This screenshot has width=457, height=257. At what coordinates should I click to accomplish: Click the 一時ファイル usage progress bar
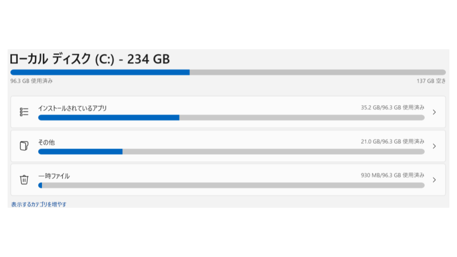[x=231, y=185]
